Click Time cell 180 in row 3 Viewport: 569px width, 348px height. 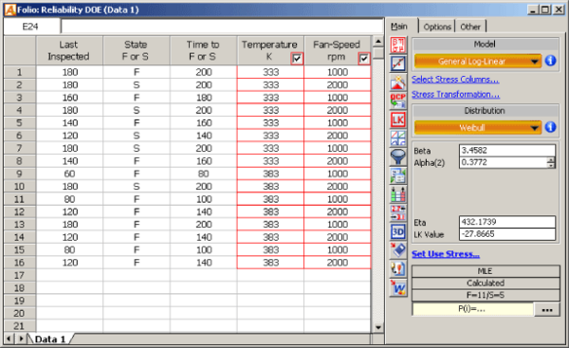point(204,98)
